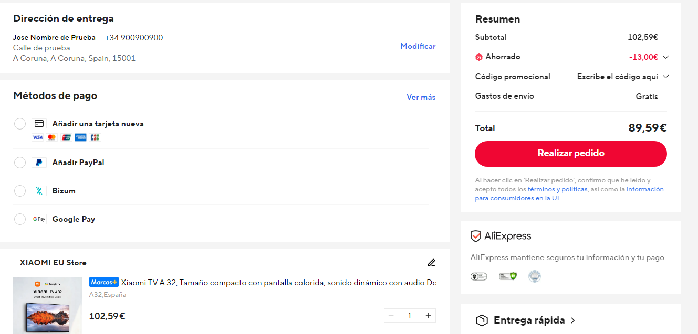Click the credit card icon for new card
Viewport: 698px width, 334px height.
pos(39,124)
